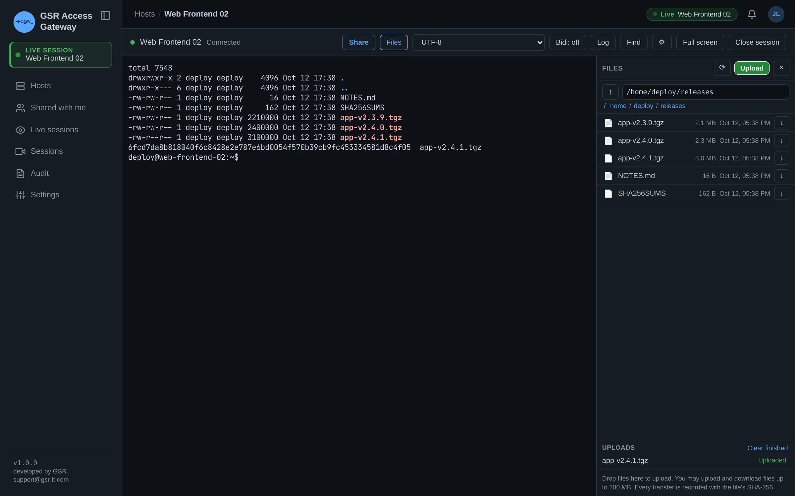Open the releases path breadcrumb
The image size is (795, 496).
point(673,106)
